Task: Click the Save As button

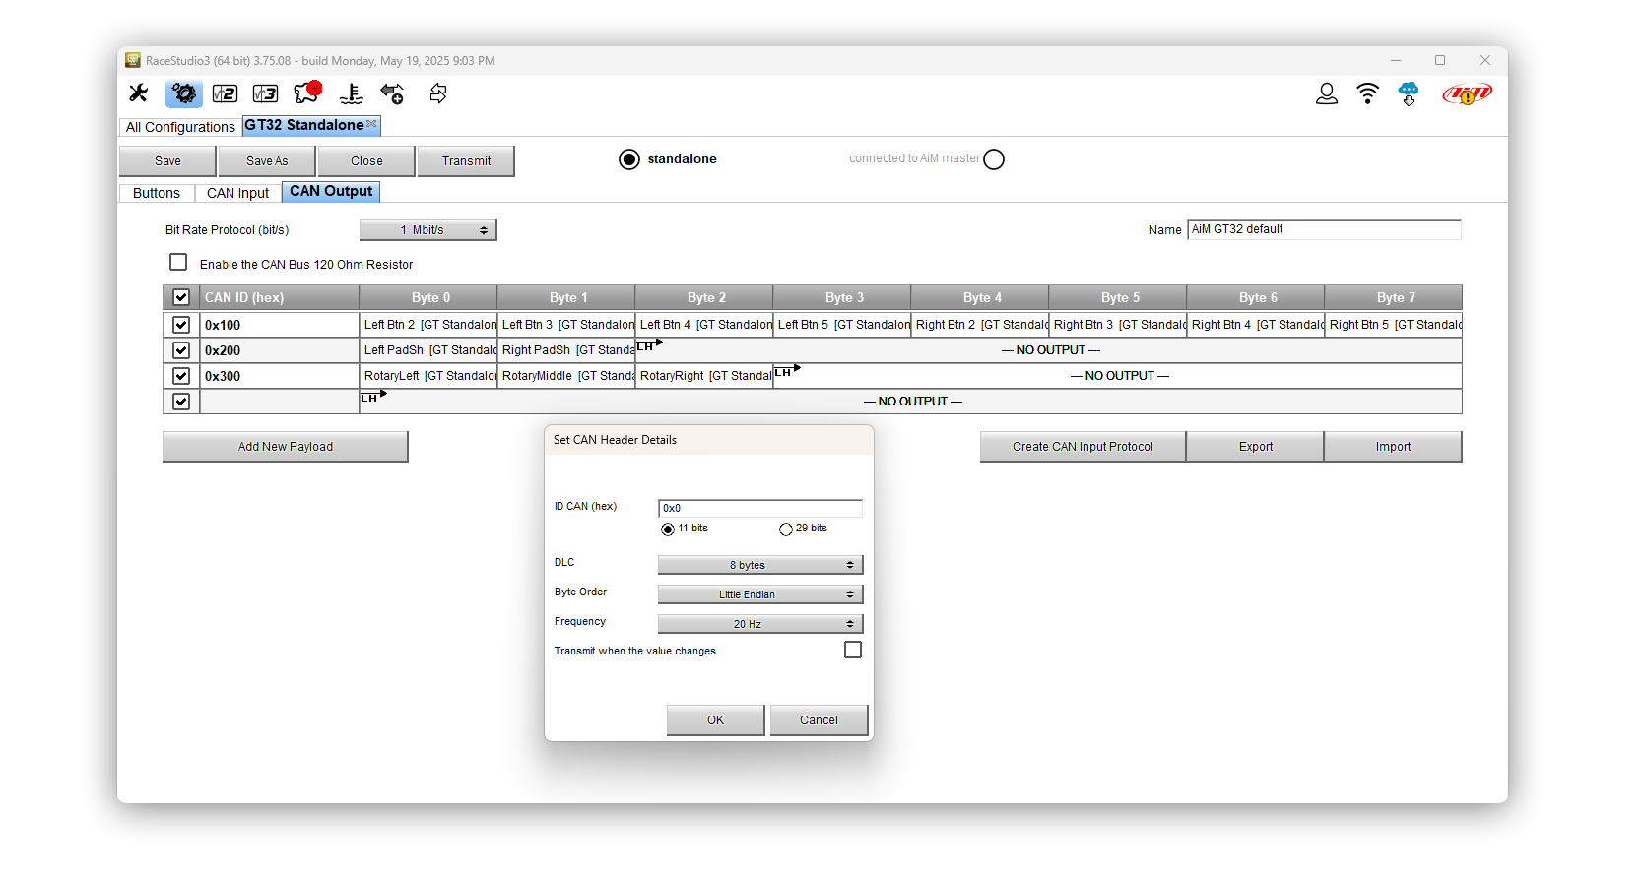Action: point(267,161)
